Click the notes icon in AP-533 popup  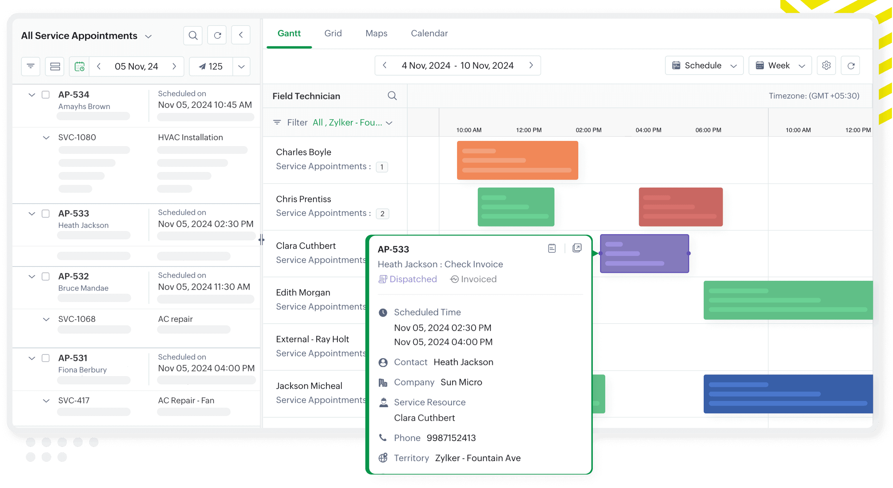[552, 248]
